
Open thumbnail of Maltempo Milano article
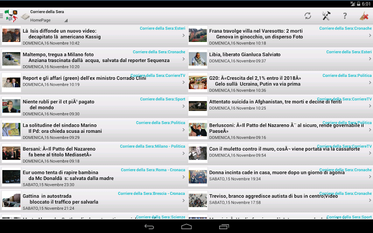pos(11,59)
